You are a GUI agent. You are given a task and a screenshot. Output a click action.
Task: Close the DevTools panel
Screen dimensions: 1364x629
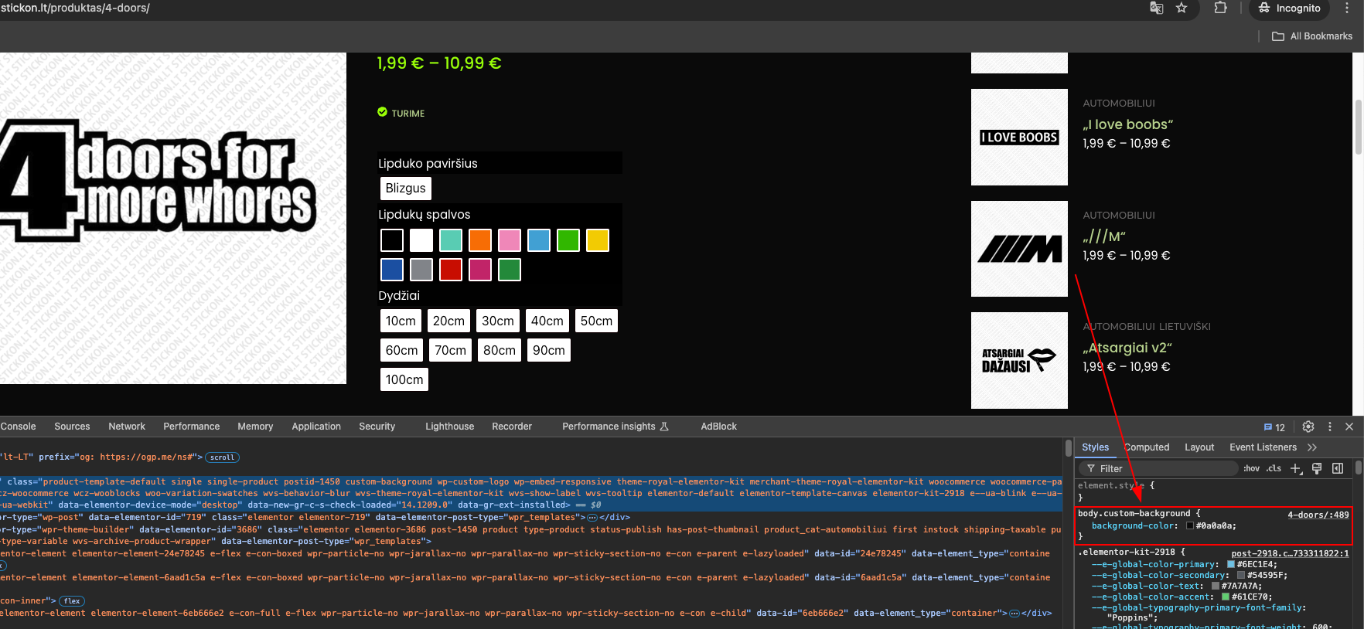pyautogui.click(x=1349, y=427)
